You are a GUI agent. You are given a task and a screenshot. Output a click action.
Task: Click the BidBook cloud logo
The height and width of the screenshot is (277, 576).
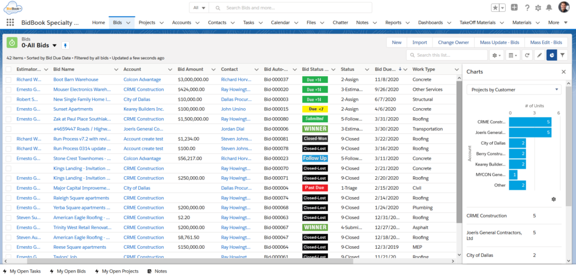12,7
